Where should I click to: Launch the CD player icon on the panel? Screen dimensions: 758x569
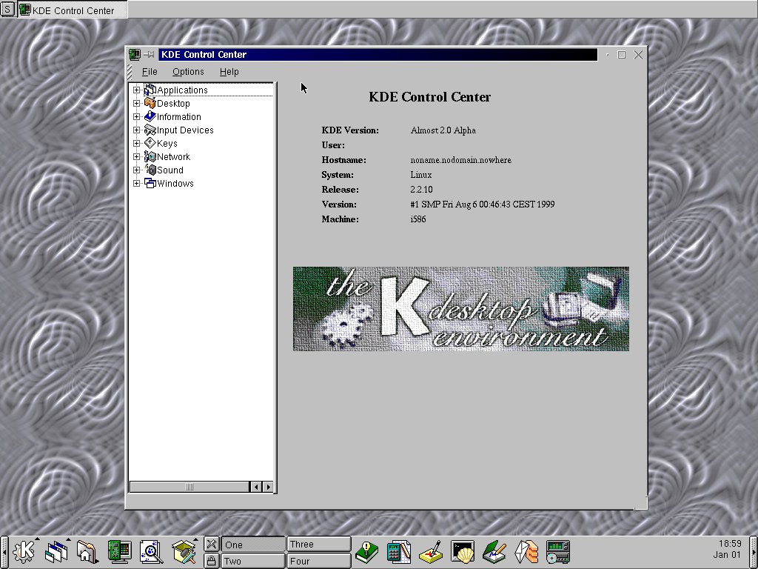click(x=558, y=552)
